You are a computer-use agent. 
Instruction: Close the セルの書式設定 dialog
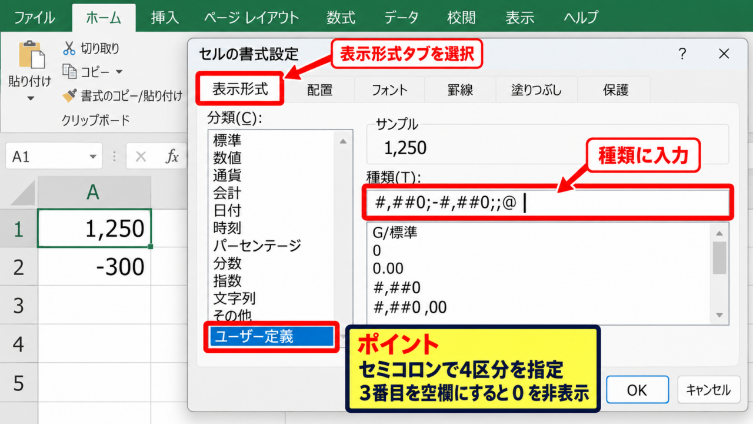coord(724,54)
